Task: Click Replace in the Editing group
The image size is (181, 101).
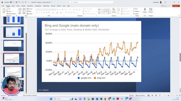Action: click(136, 11)
